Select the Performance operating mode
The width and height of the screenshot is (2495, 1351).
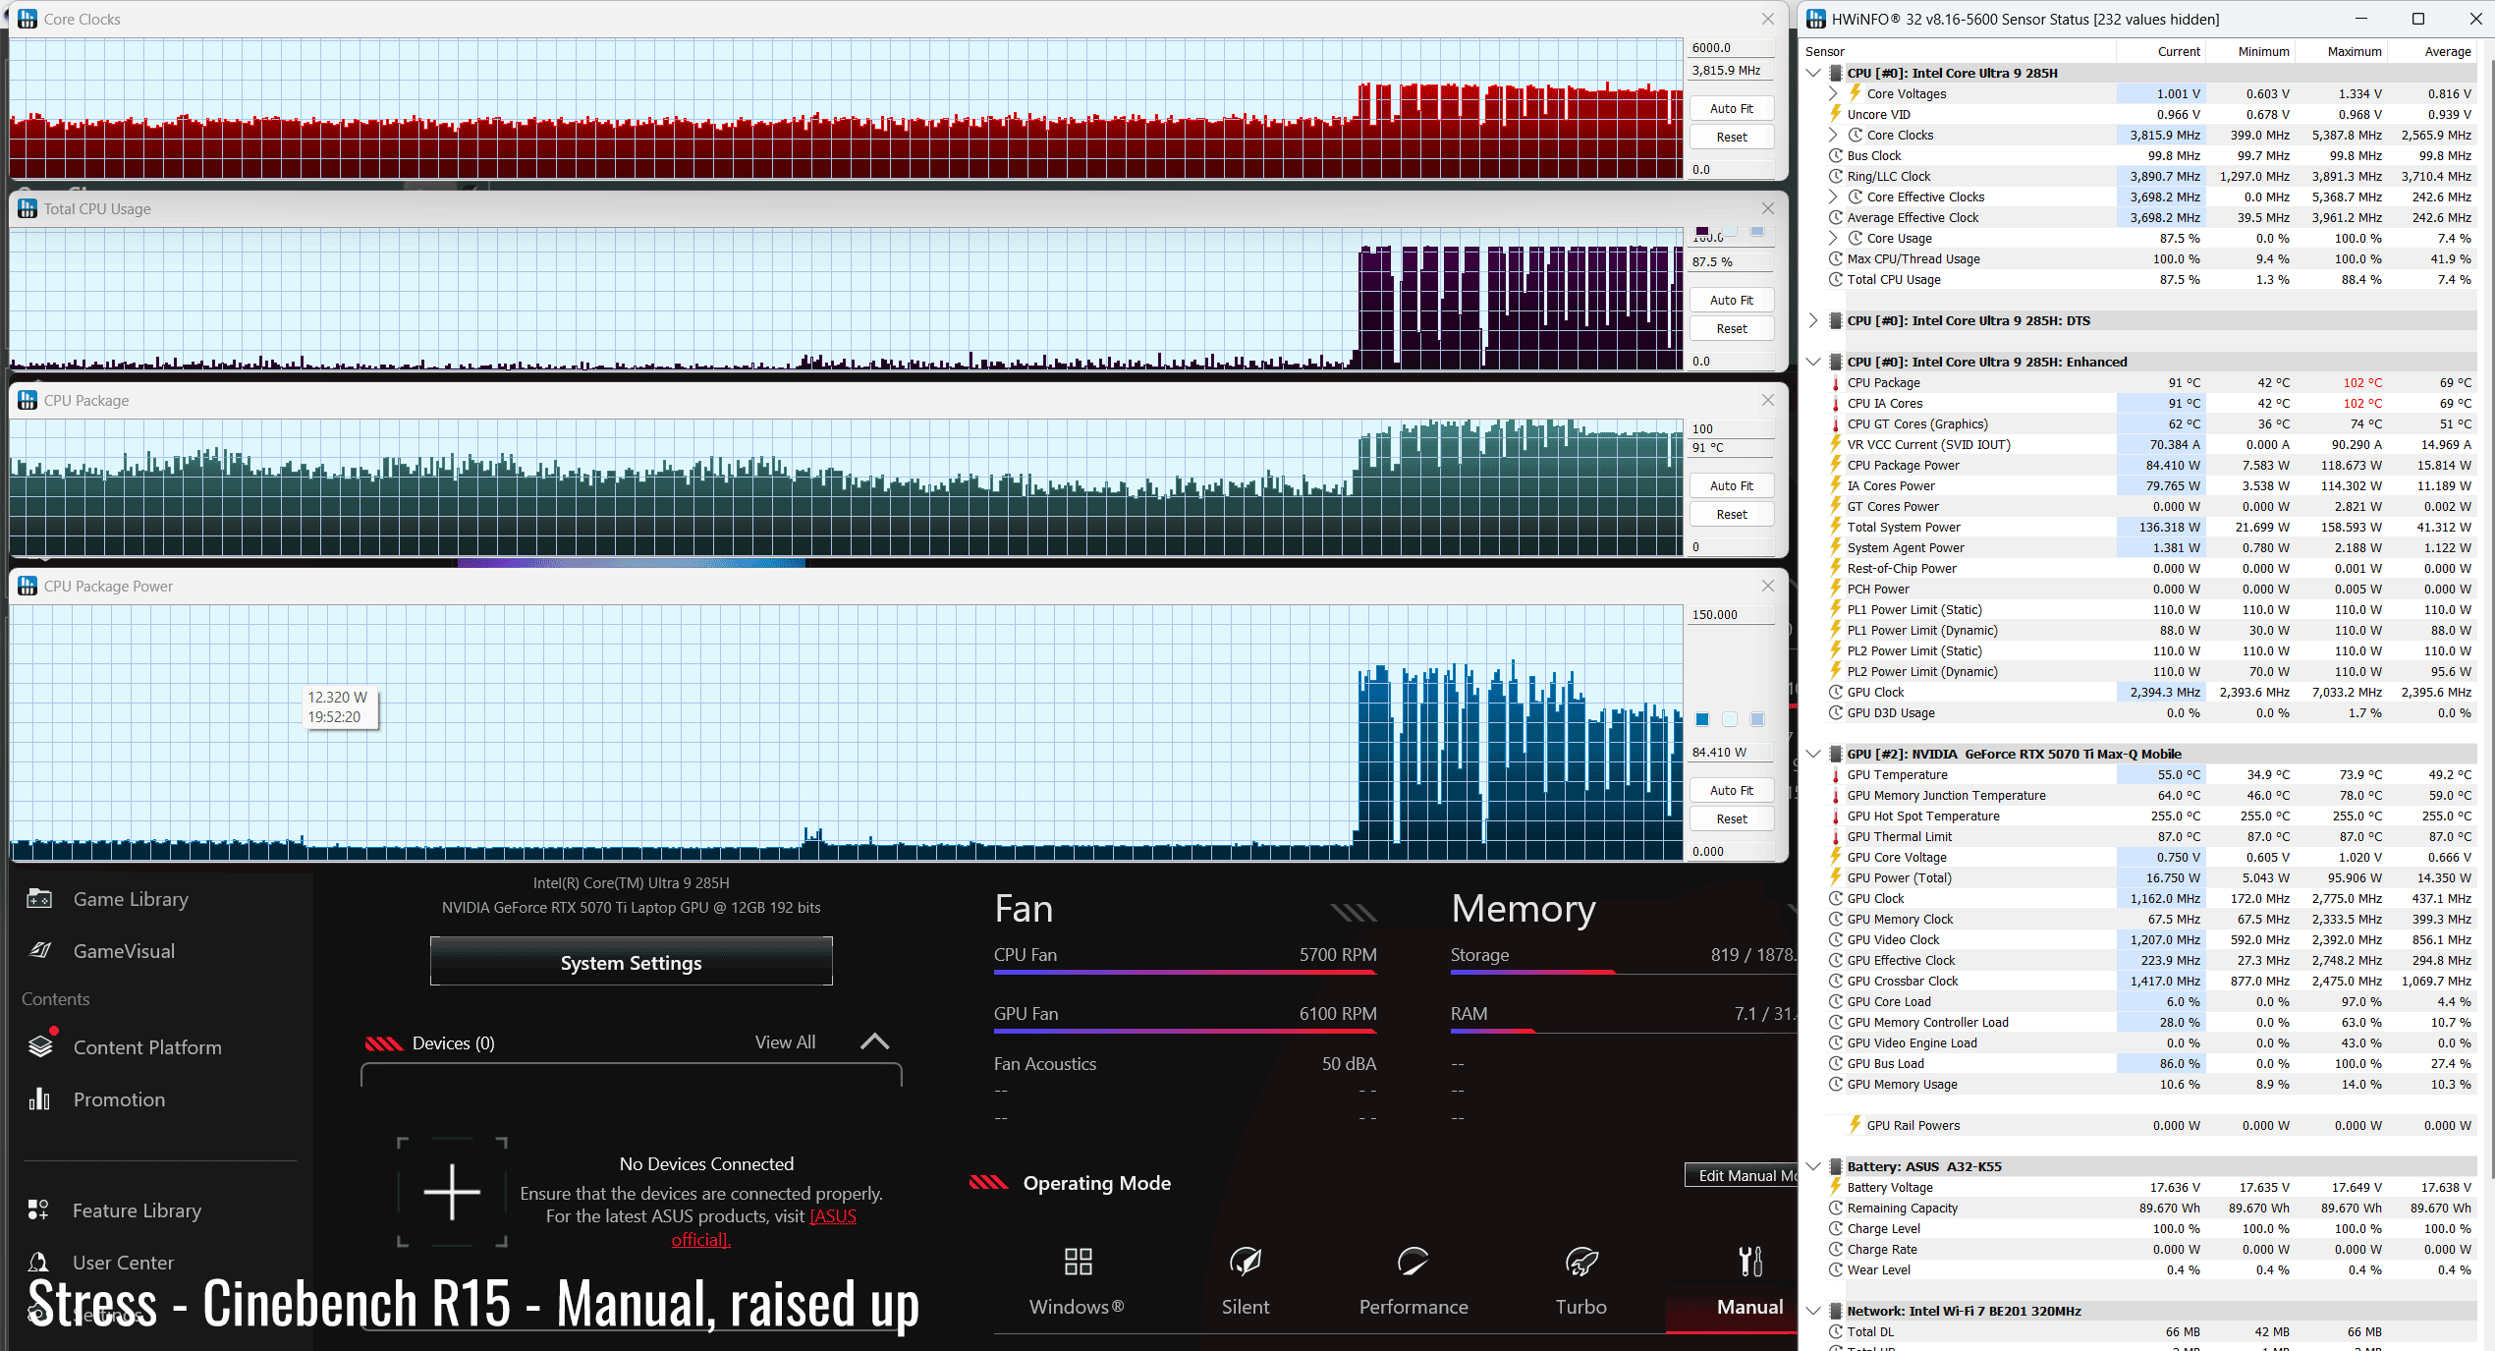click(1414, 1281)
